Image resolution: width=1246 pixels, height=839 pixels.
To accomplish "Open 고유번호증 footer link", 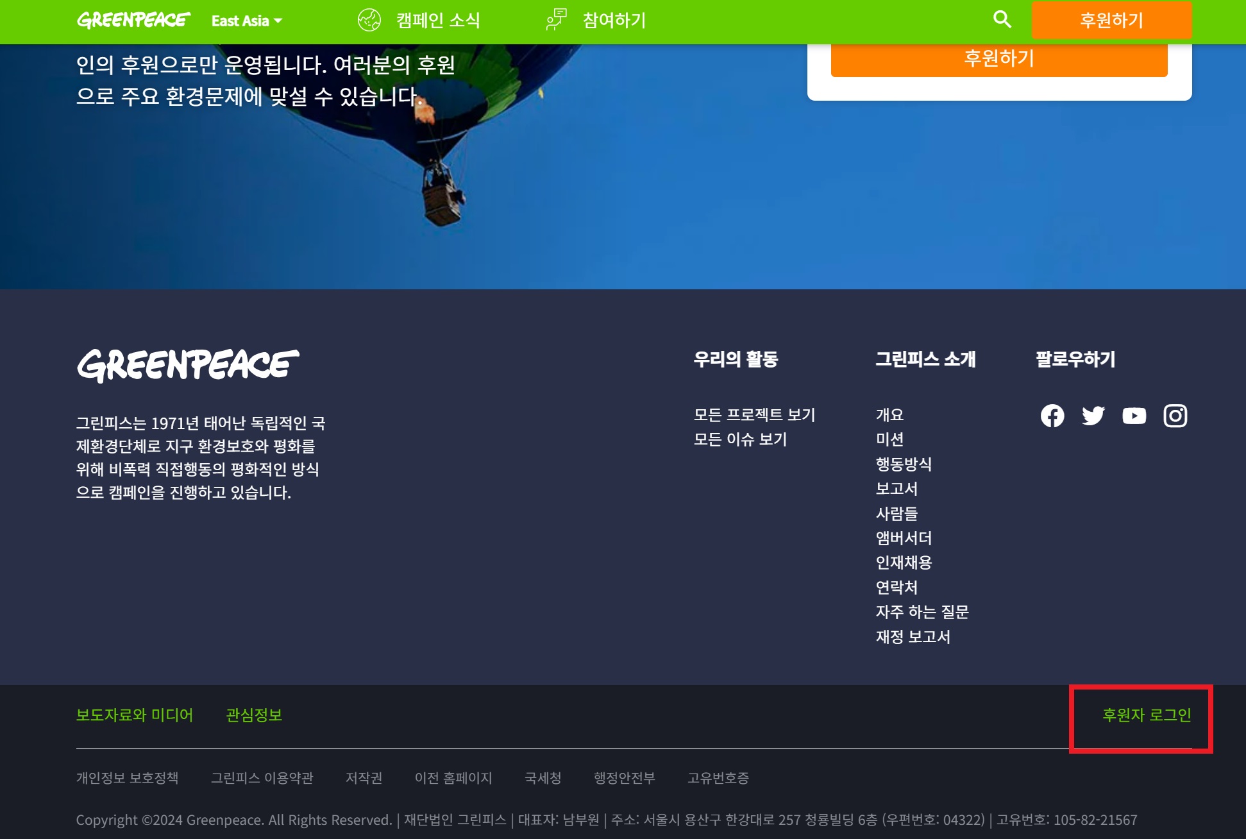I will point(718,778).
